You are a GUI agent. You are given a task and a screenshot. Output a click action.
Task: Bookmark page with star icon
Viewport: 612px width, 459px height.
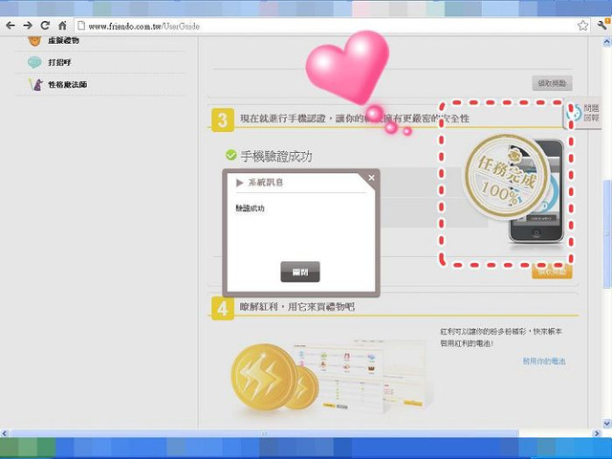click(x=582, y=26)
